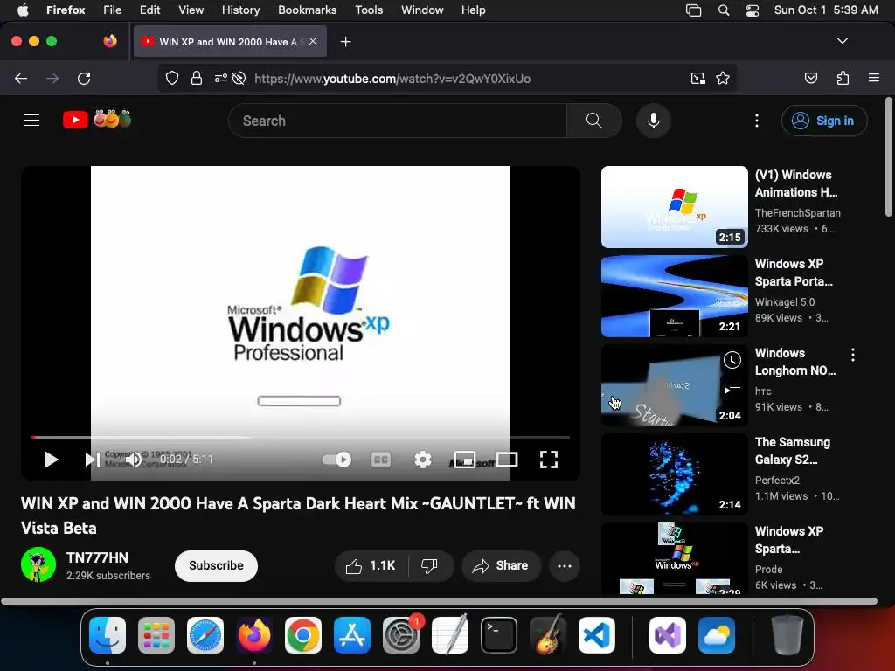895x671 pixels.
Task: Open Google Chrome from the dock
Action: pyautogui.click(x=303, y=635)
